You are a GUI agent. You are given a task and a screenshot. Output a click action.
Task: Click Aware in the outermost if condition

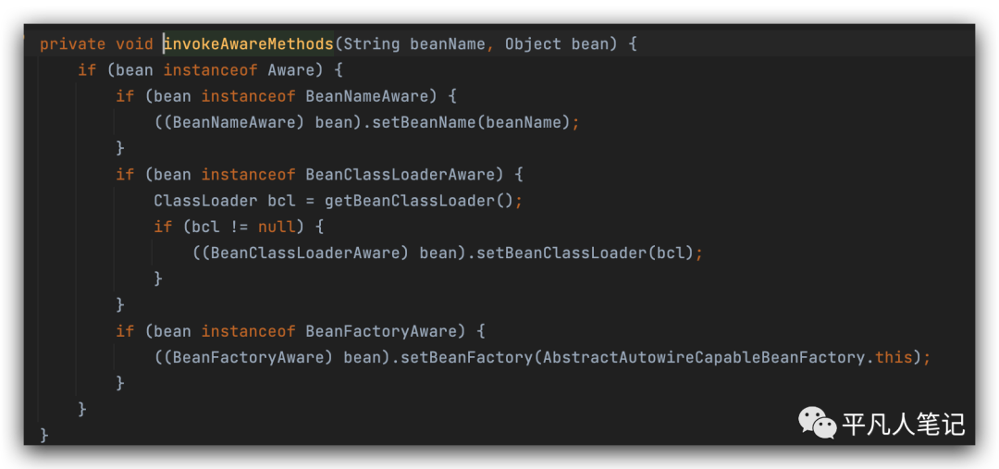[x=290, y=70]
